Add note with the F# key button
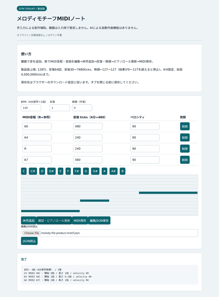219x297 pixels. tap(77, 171)
